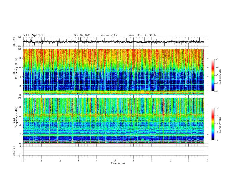Click time-axis tick label "9"
Image resolution: width=233 pixels, height=180 pixels.
[188, 161]
